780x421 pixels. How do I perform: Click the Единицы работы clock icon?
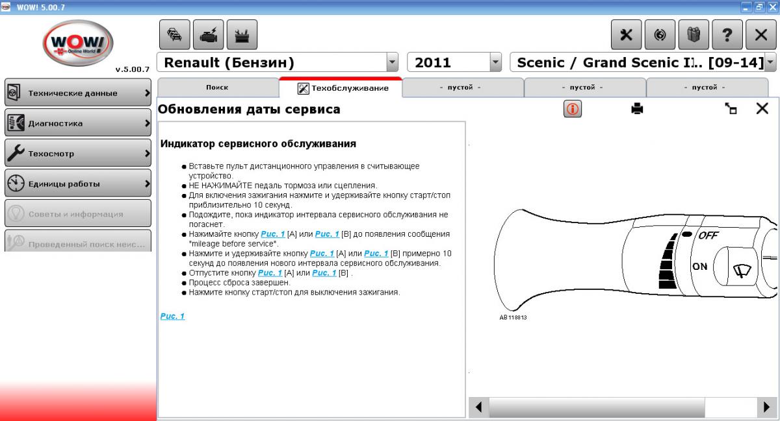coord(16,184)
